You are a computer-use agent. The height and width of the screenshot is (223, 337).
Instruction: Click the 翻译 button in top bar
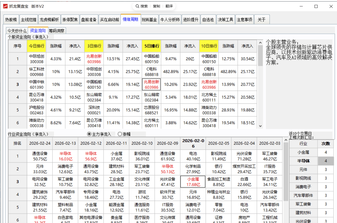tap(169, 6)
